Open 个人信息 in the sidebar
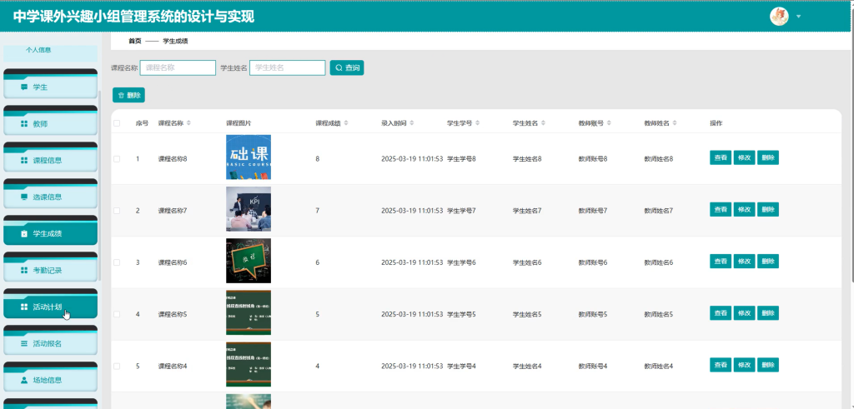The width and height of the screenshot is (854, 409). click(x=50, y=52)
